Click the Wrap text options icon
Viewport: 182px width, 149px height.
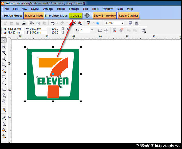pyautogui.click(x=143, y=31)
